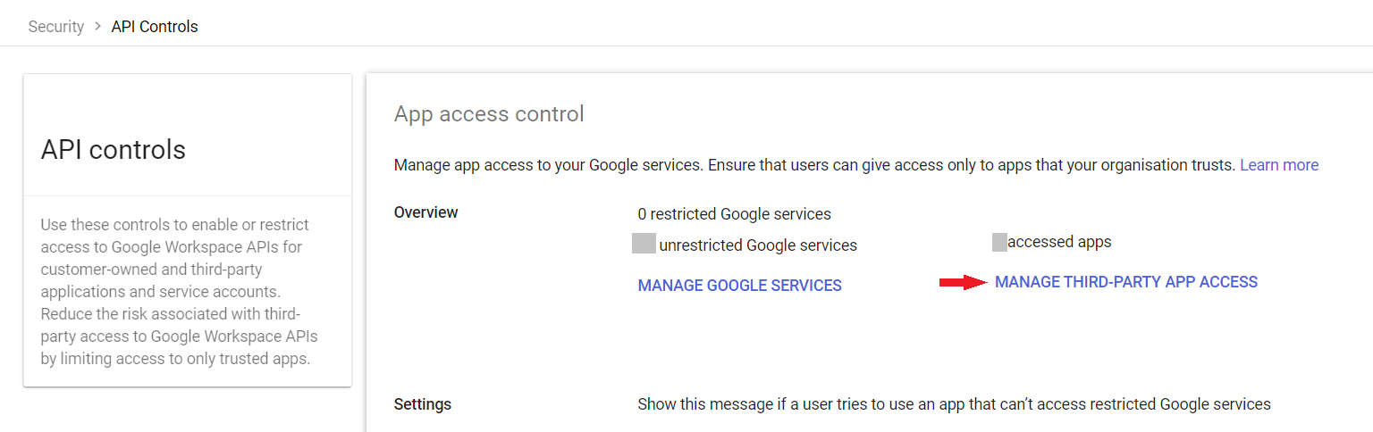This screenshot has height=432, width=1373.
Task: Click the red arrow pointing to third-party access
Action: (962, 283)
